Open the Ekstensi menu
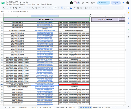This screenshot has height=109, width=131. [x=43, y=4]
